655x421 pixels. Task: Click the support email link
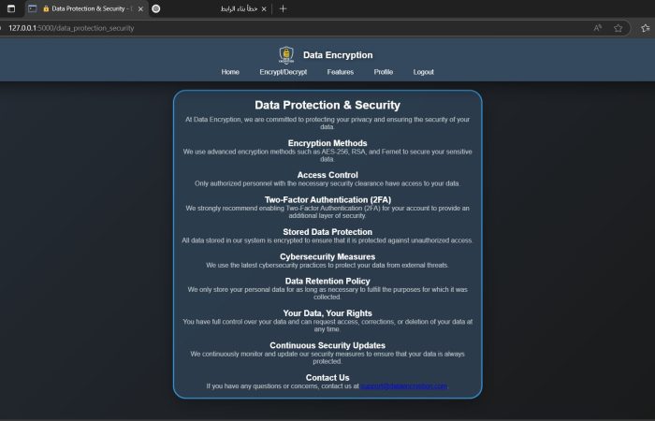(404, 386)
